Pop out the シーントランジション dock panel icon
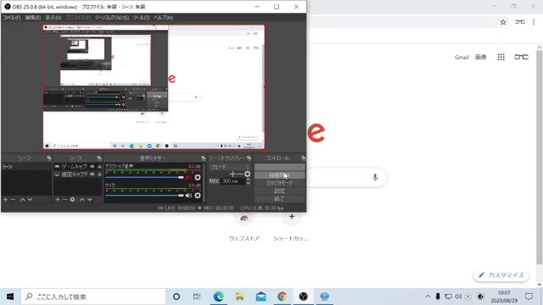543x305 pixels. point(249,158)
